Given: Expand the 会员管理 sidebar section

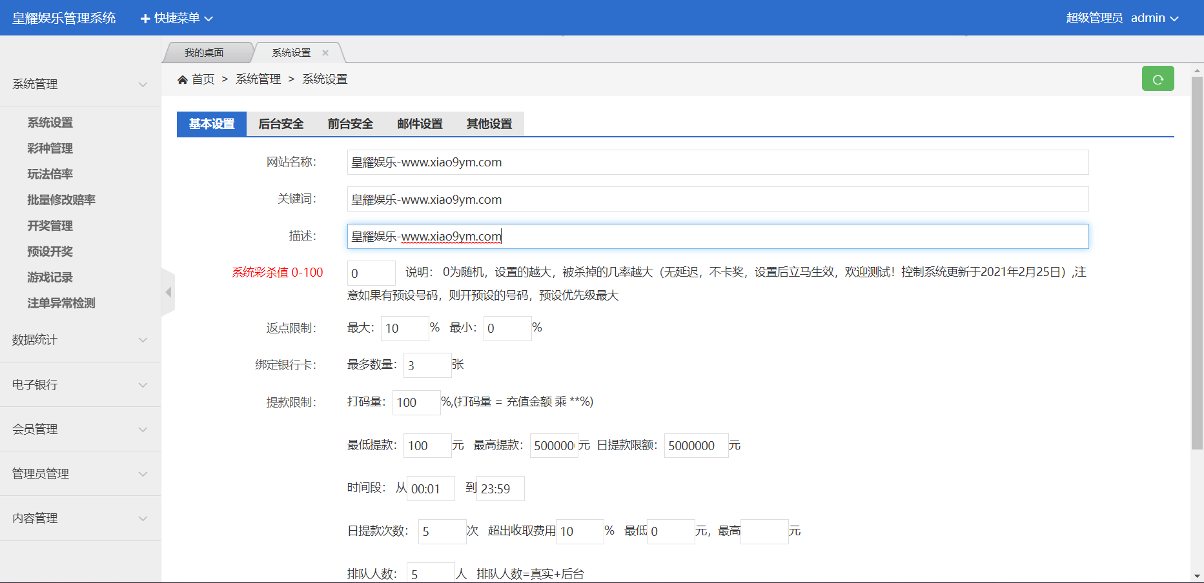Looking at the screenshot, I should tap(80, 430).
